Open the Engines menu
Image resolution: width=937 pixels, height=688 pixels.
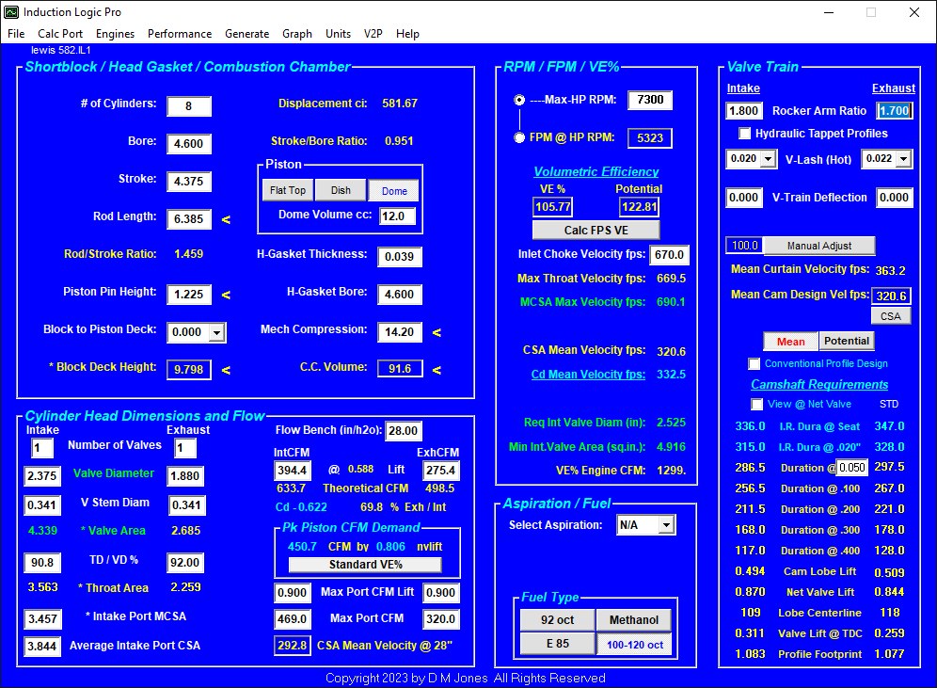[x=116, y=34]
